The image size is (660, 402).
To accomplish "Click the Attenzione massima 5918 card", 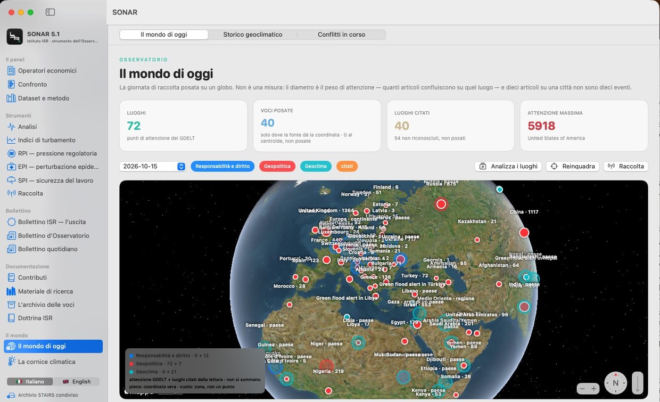I will 584,126.
